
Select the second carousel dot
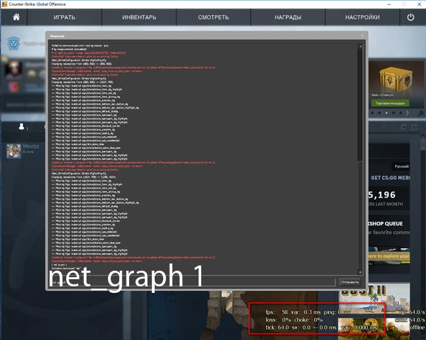379,113
